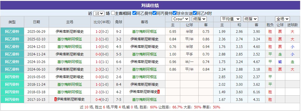Image resolution: width=301 pixels, height=111 pixels.
Task: Click the 让球 handicap sub-header under Crow*
Action: (x=189, y=25)
